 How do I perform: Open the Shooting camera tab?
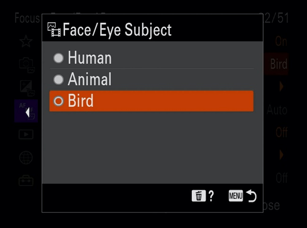click(26, 64)
